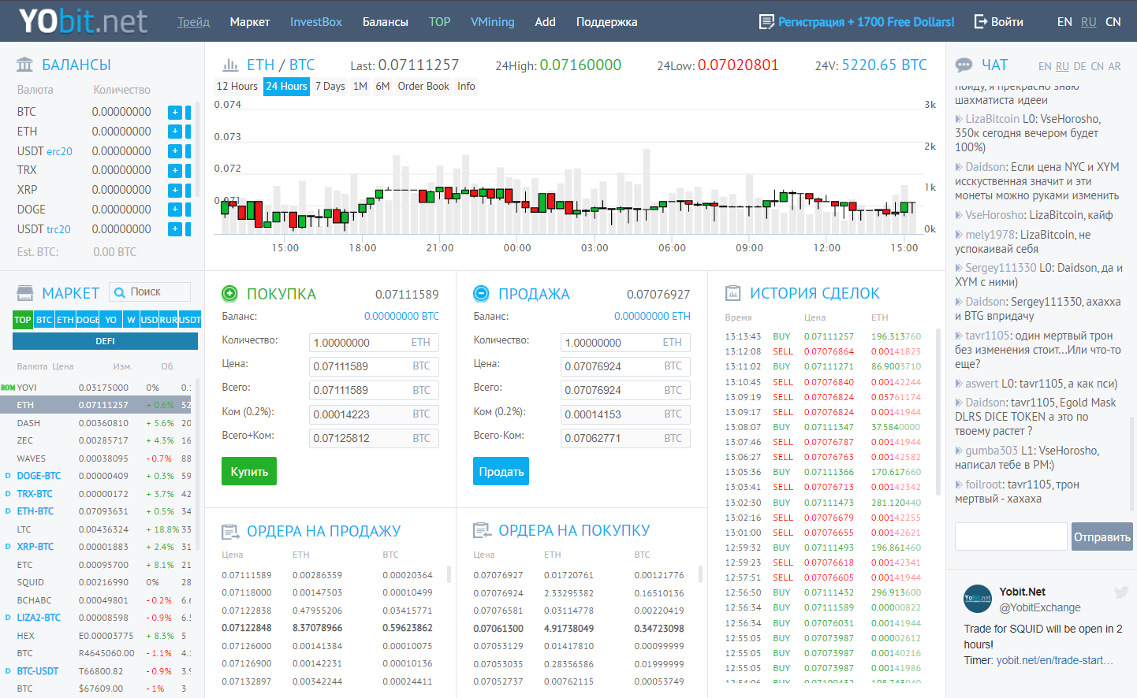The height and width of the screenshot is (698, 1137).
Task: Switch chart to 12 Hours range
Action: 237,86
